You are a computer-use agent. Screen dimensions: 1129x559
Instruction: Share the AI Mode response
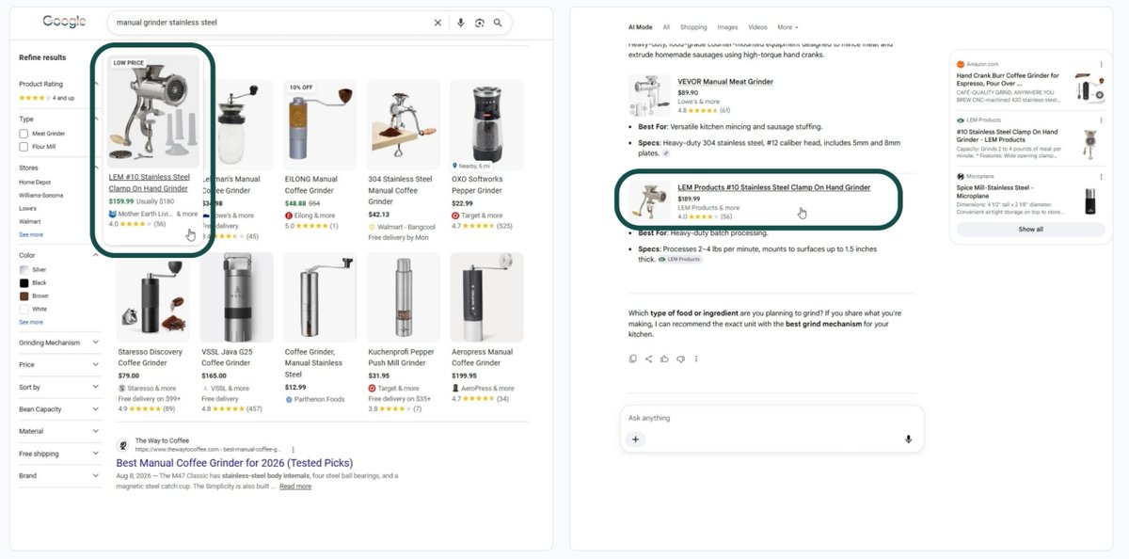[x=648, y=359]
